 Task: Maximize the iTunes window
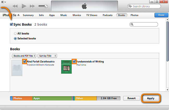click(x=157, y=2)
